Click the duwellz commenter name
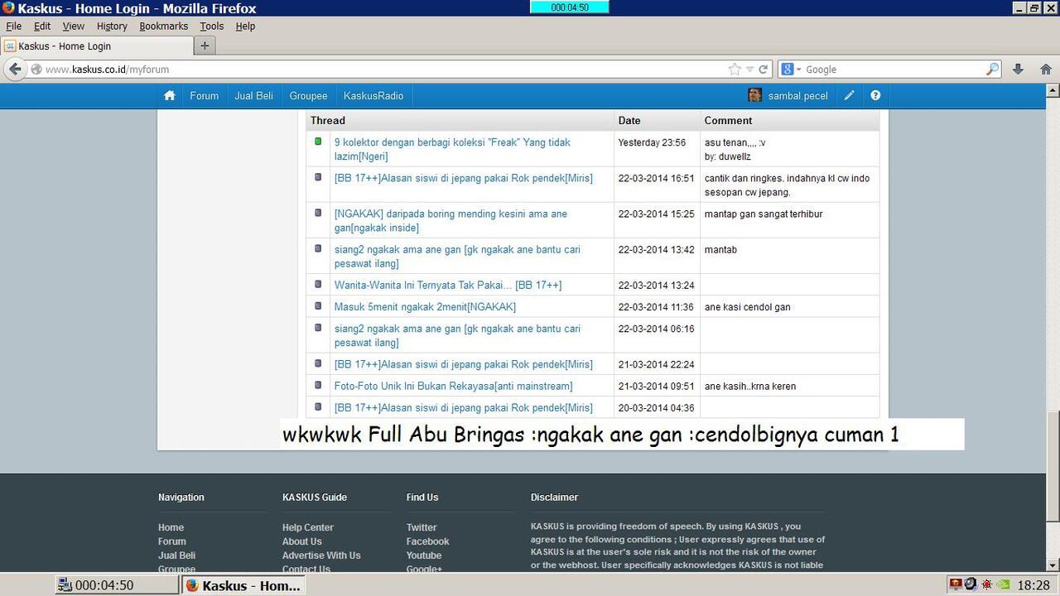 coord(734,156)
